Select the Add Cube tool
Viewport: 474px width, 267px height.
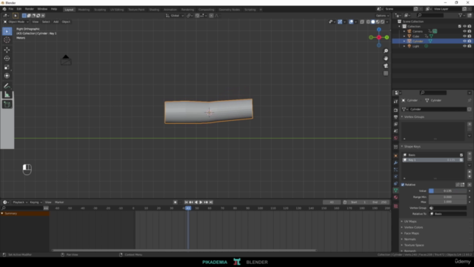tap(7, 105)
